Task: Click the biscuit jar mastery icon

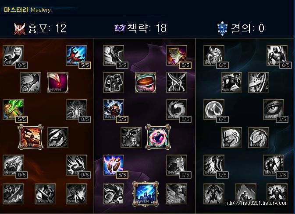Action: (146, 83)
